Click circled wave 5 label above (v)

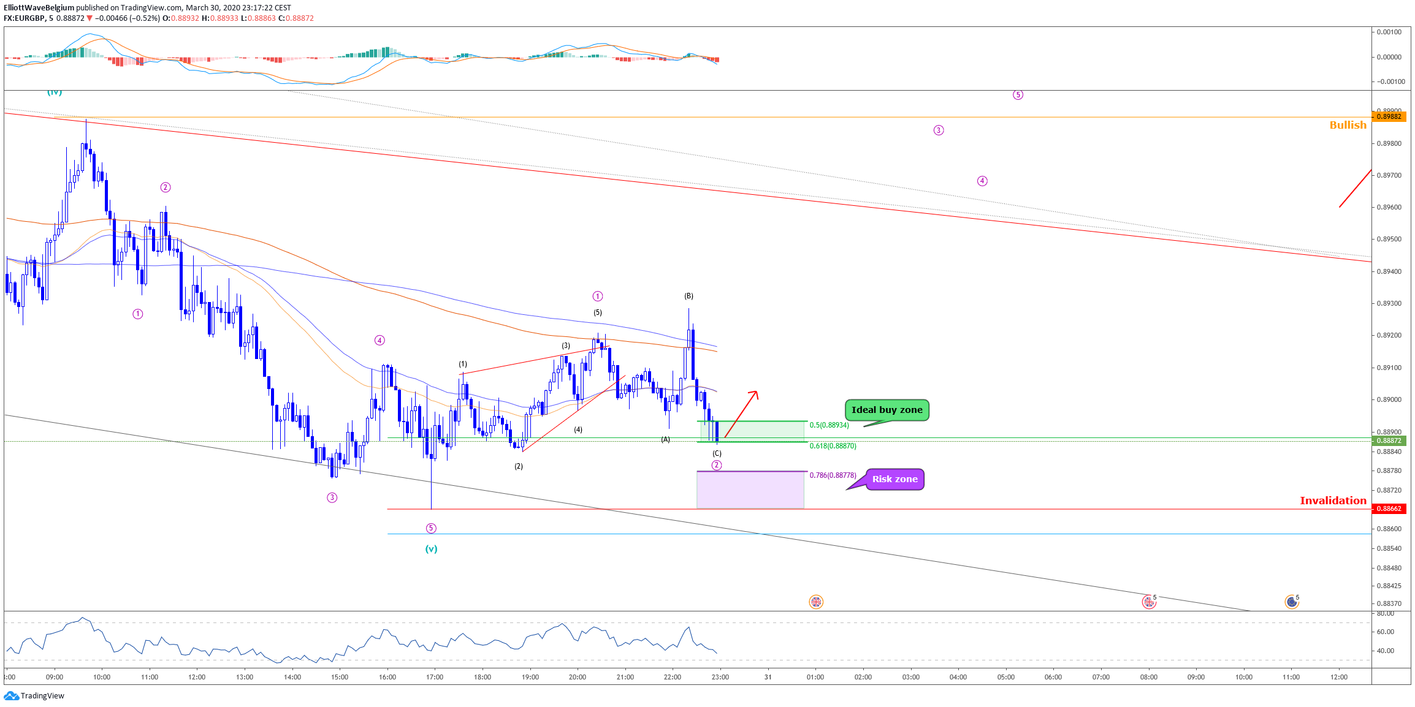coord(431,528)
